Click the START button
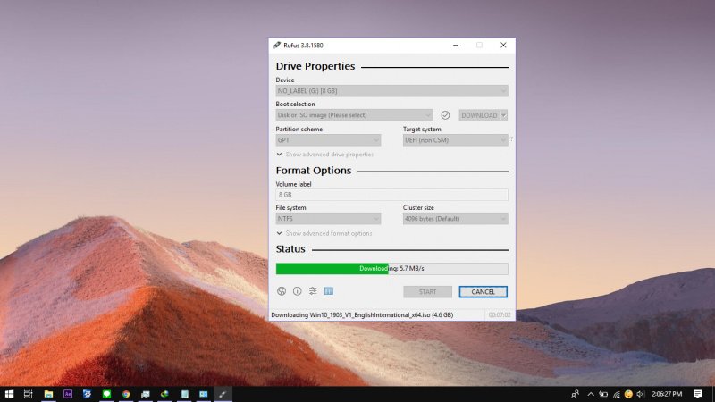The width and height of the screenshot is (715, 402). click(427, 292)
